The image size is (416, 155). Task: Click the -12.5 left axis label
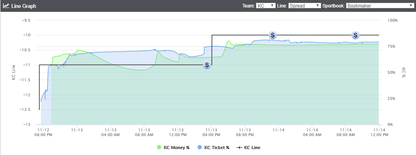(25, 110)
